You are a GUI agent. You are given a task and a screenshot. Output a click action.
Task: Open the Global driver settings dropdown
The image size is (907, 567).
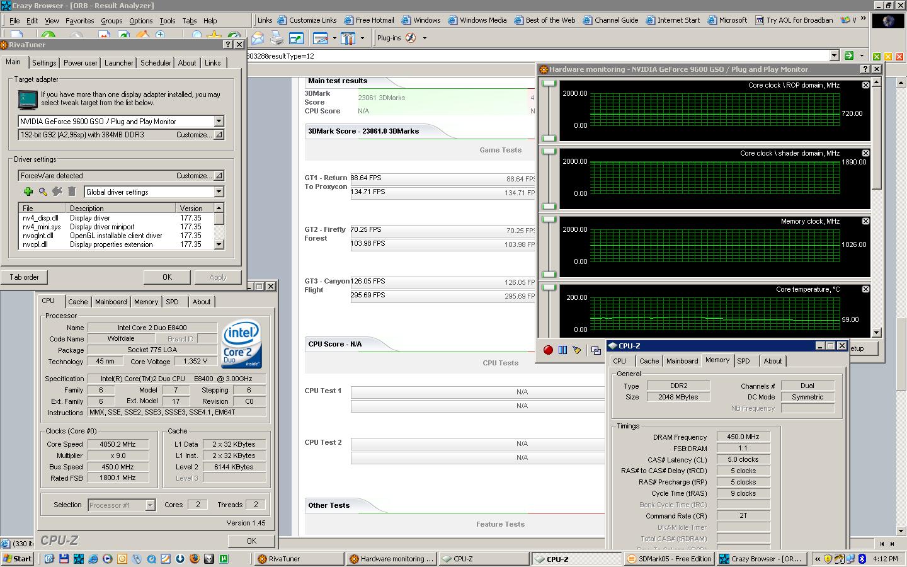(219, 192)
